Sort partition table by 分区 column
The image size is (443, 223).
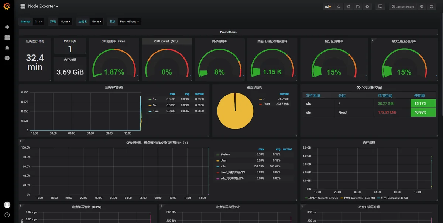(x=342, y=96)
